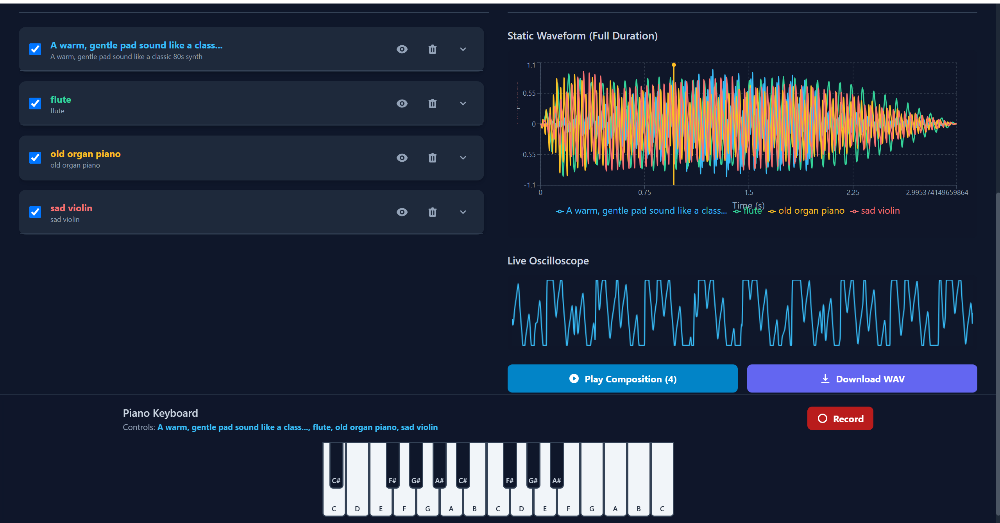
Task: Hide the sad violin waveform
Action: tap(402, 212)
